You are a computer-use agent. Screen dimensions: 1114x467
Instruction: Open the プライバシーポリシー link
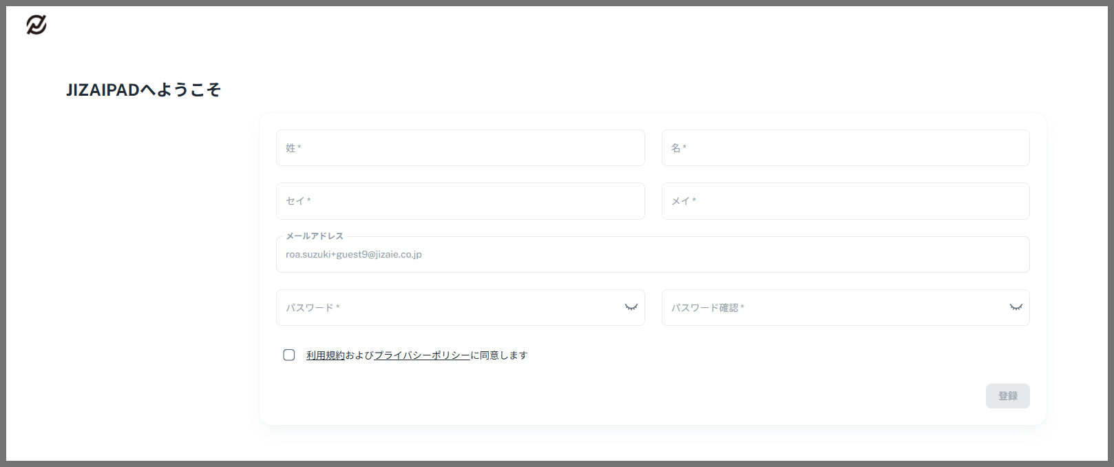(422, 355)
